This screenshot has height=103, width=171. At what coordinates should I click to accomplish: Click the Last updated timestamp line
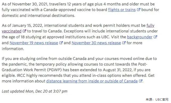click(35, 91)
